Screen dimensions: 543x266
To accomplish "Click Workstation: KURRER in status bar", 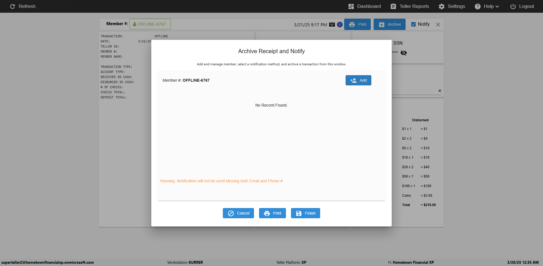I will click(x=185, y=262).
